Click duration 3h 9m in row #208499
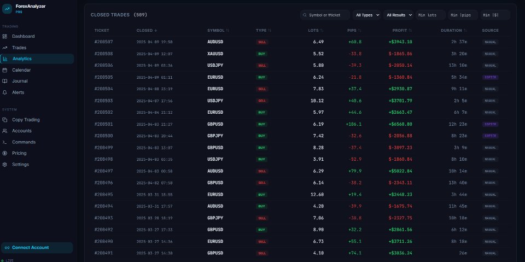Screen dimensions: 525x262 pos(460,148)
